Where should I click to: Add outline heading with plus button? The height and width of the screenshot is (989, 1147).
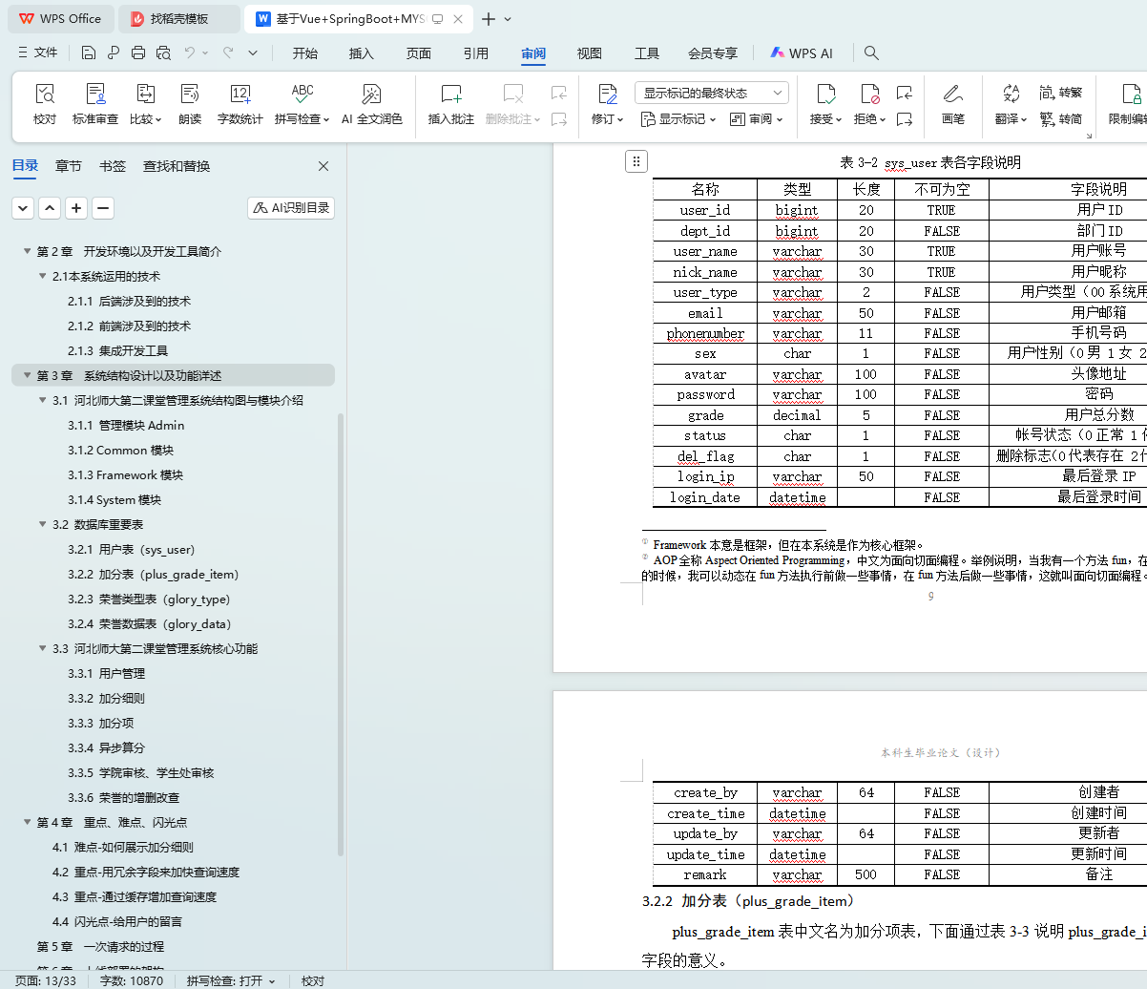coord(76,207)
